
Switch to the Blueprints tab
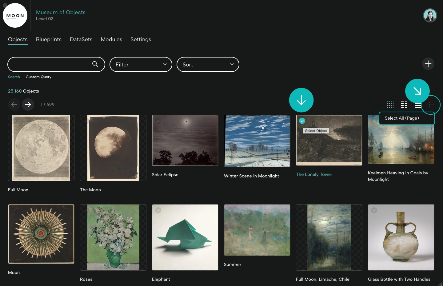(x=49, y=39)
